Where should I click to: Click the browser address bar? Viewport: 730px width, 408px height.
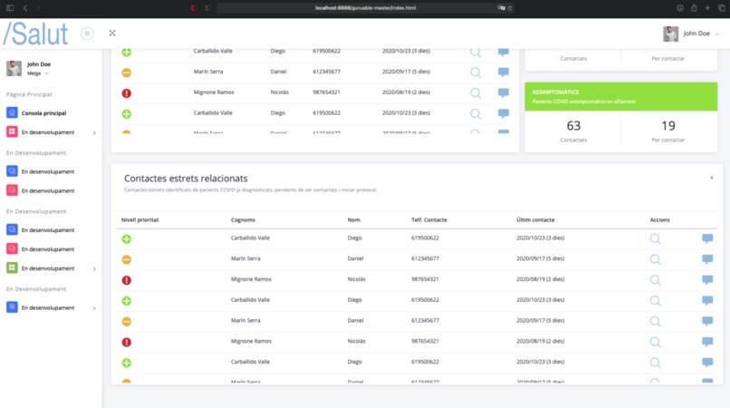click(365, 8)
